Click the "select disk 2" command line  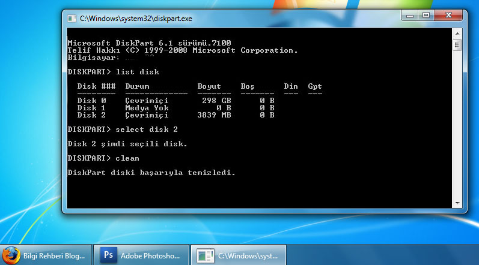[x=123, y=130]
